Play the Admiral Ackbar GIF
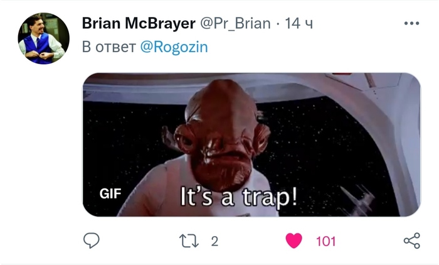Image resolution: width=439 pixels, height=265 pixels. (251, 144)
